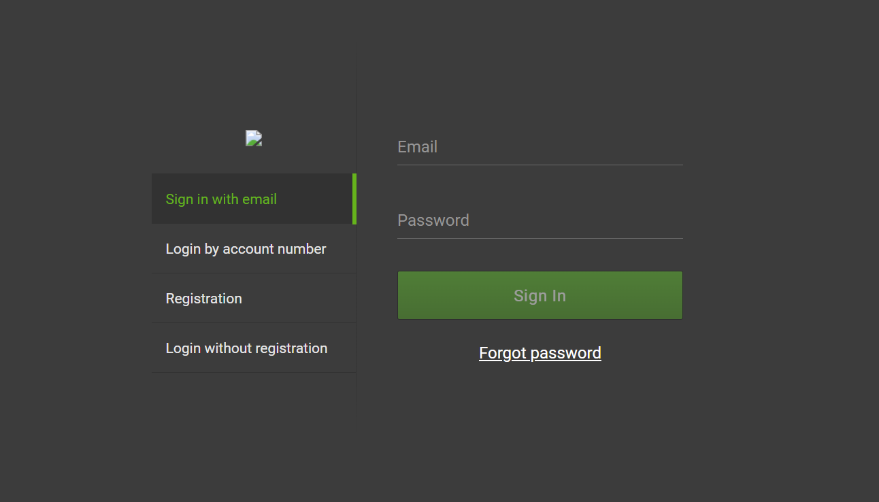
Task: Click the Email placeholder text
Action: [x=417, y=147]
